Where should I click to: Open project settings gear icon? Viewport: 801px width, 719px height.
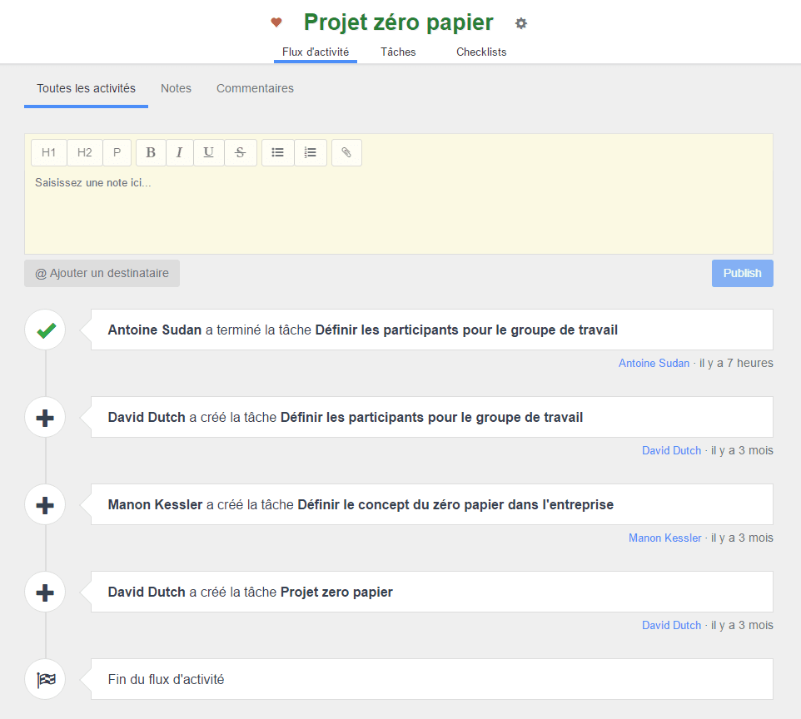click(x=521, y=23)
